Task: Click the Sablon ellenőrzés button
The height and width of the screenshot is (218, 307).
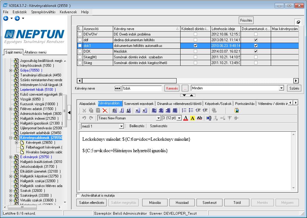Action: tap(92, 203)
